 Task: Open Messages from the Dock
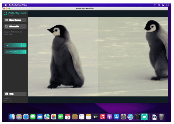[x=33, y=117]
